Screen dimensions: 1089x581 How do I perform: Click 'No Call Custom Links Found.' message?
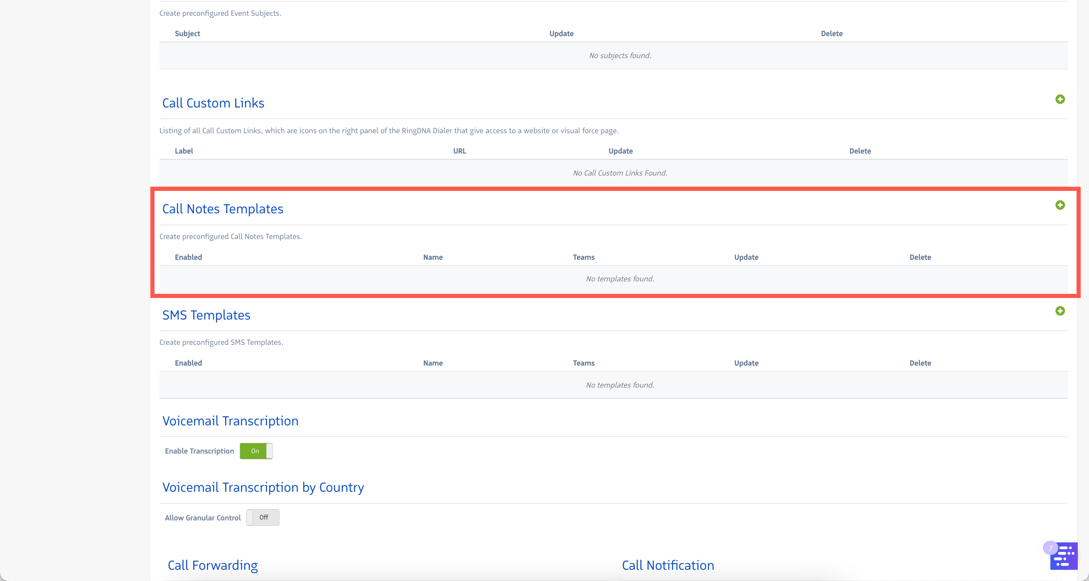coord(620,173)
